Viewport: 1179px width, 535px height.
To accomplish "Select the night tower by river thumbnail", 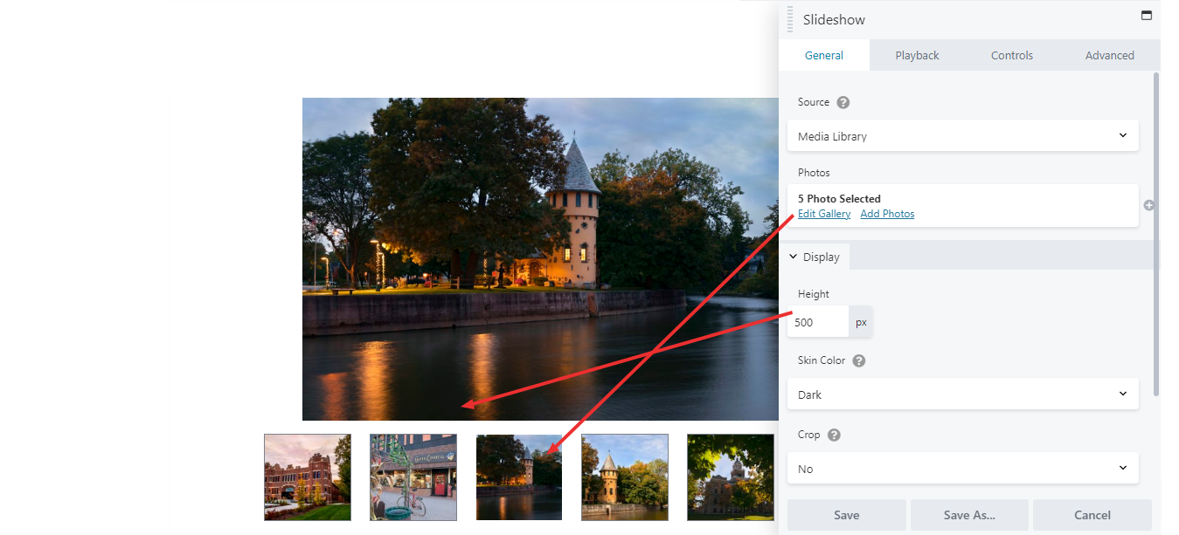I will pos(519,477).
